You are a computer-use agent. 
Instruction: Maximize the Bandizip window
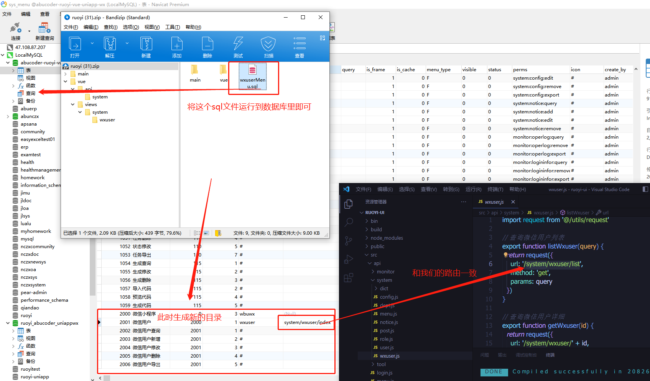tap(303, 17)
